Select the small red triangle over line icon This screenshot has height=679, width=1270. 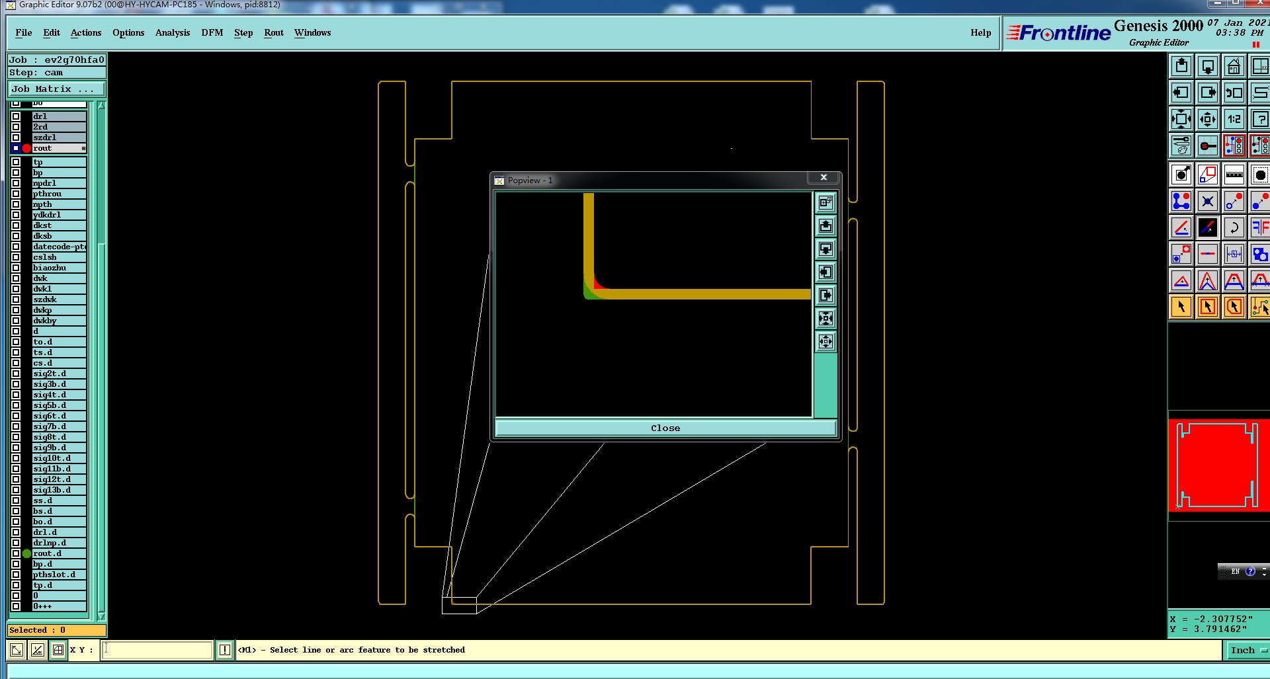click(1181, 280)
